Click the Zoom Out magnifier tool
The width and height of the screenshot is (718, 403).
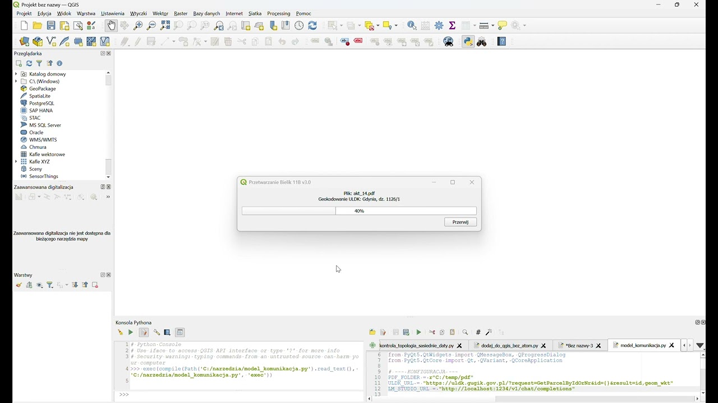(151, 26)
